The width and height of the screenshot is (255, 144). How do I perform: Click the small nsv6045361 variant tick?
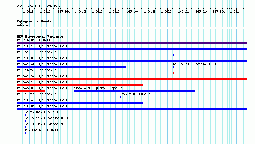click(x=26, y=133)
